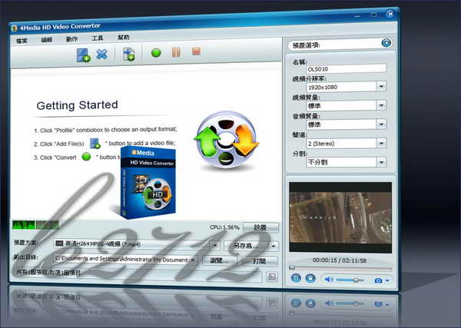This screenshot has height=328, width=461.
Task: Take a snapshot with the camera icon
Action: click(378, 280)
